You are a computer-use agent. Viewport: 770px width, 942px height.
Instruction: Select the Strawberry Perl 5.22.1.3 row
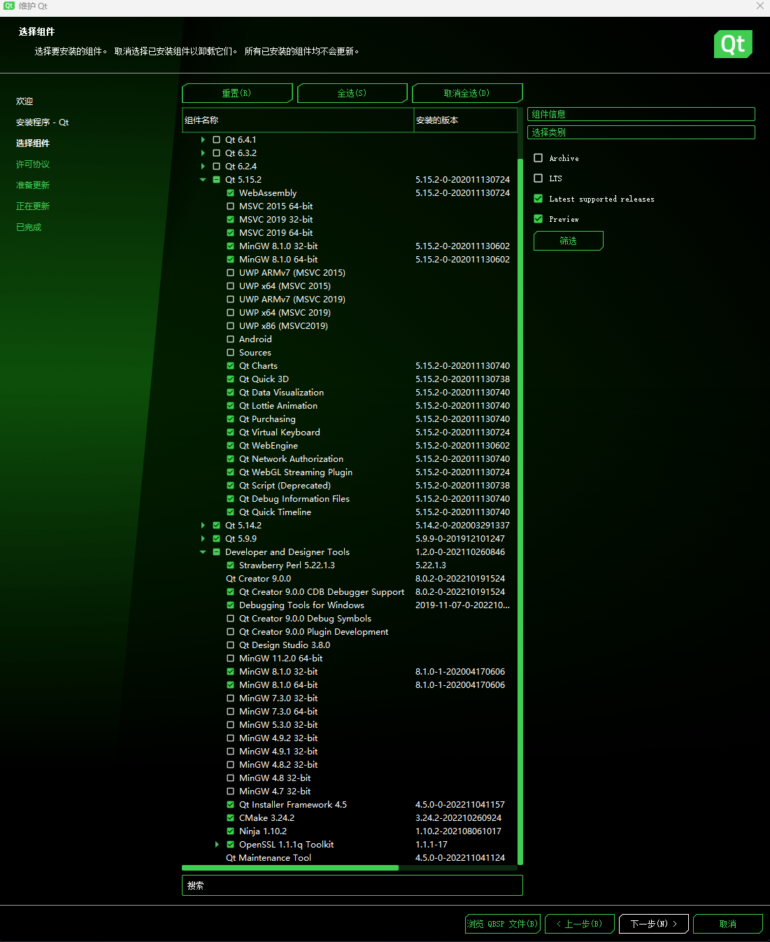pos(350,565)
